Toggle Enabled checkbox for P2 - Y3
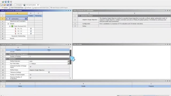171x96 pixels. [x=31, y=31]
